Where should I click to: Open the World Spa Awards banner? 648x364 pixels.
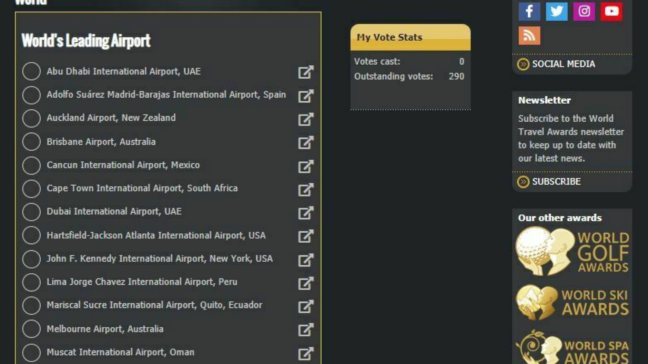click(572, 347)
